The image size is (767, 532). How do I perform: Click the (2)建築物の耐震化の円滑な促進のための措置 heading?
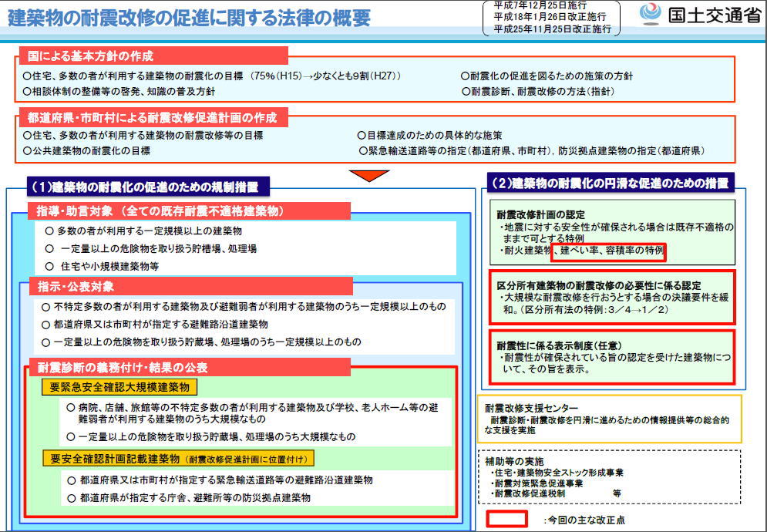pos(609,183)
